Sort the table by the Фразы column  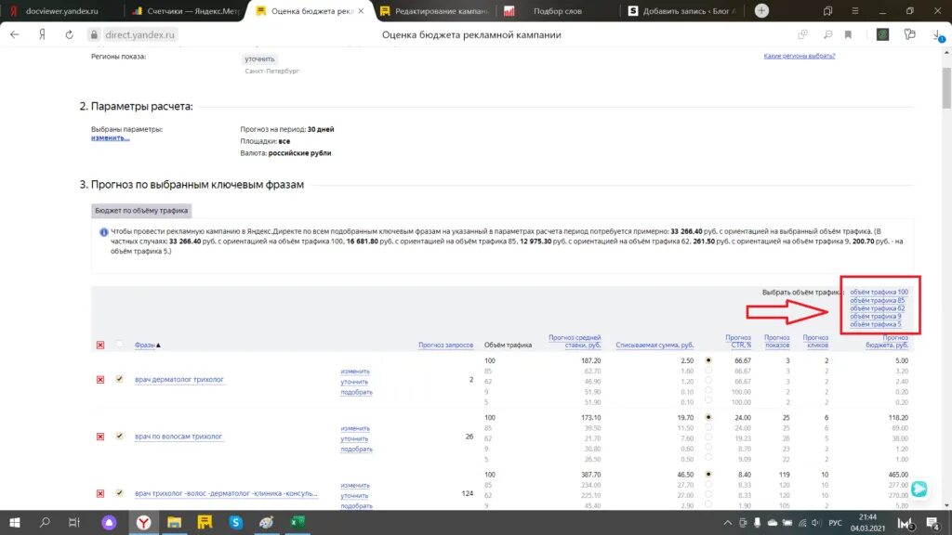tap(144, 346)
